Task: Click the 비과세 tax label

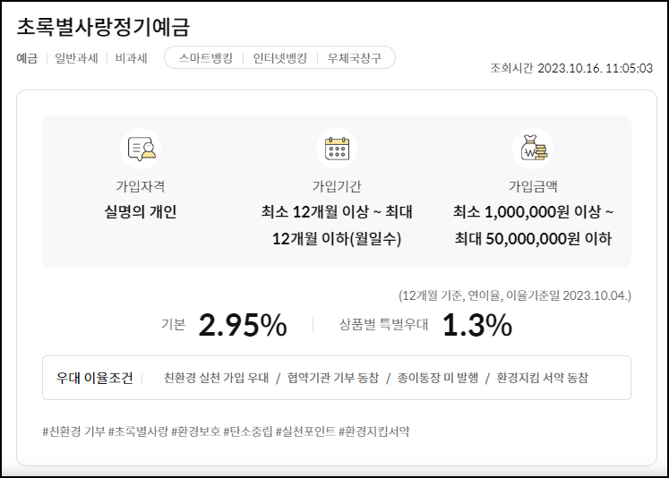Action: pos(132,58)
